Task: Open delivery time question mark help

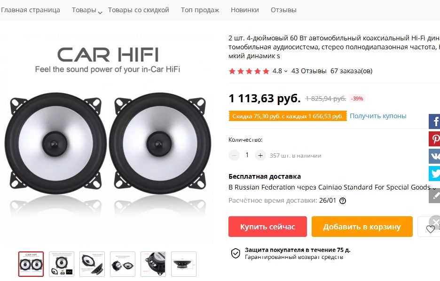Action: tap(343, 201)
